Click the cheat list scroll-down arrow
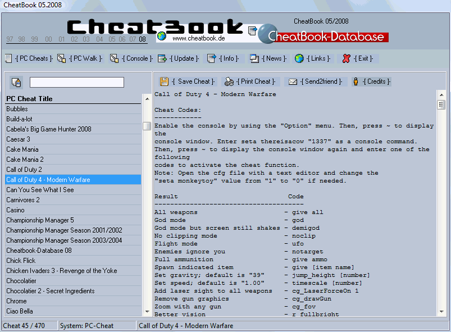 (x=147, y=312)
